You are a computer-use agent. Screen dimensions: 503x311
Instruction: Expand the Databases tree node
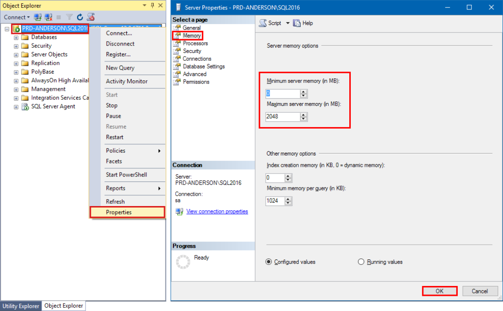pyautogui.click(x=16, y=37)
